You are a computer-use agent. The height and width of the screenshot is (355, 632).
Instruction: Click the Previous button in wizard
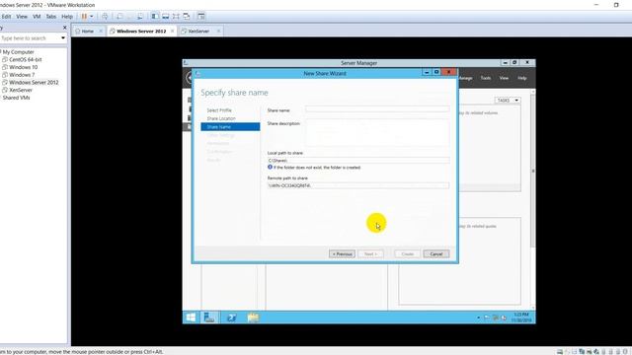point(342,254)
